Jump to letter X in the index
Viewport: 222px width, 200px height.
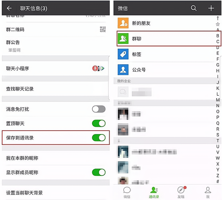[x=218, y=164]
